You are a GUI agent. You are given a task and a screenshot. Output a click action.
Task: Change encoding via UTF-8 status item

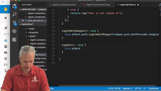coord(138,88)
